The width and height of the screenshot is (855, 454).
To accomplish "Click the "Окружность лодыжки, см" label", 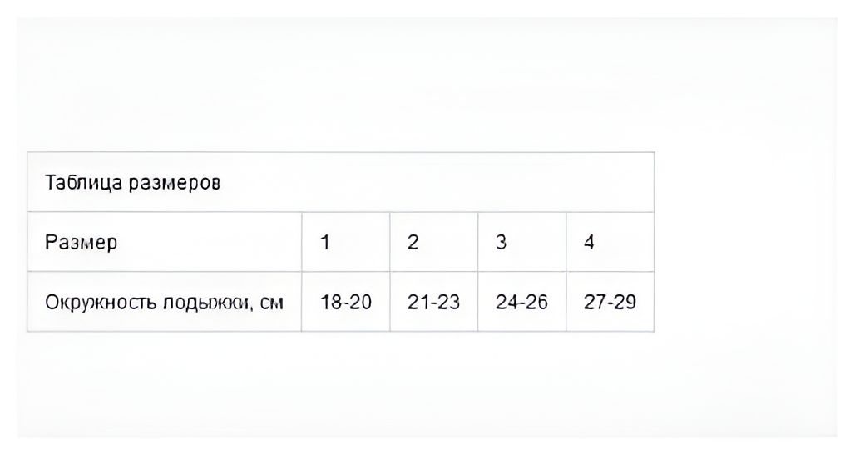I will 165,303.
